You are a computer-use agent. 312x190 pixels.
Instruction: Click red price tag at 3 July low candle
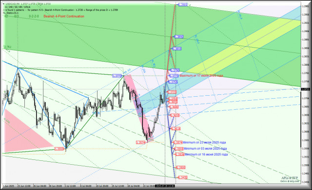(59, 149)
